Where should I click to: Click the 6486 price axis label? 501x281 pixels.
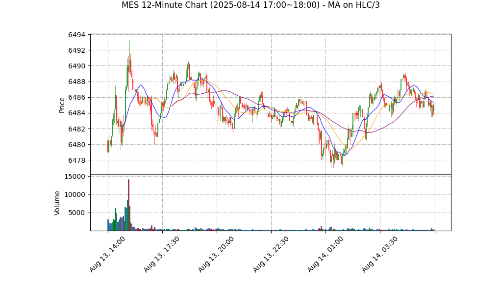click(x=76, y=97)
